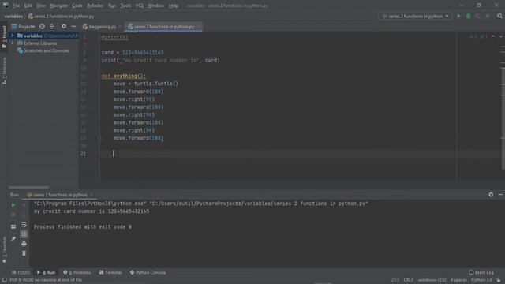Viewport: 505px width, 284px height.
Task: Click Restore Layout icon in Run panel
Action: 13,226
